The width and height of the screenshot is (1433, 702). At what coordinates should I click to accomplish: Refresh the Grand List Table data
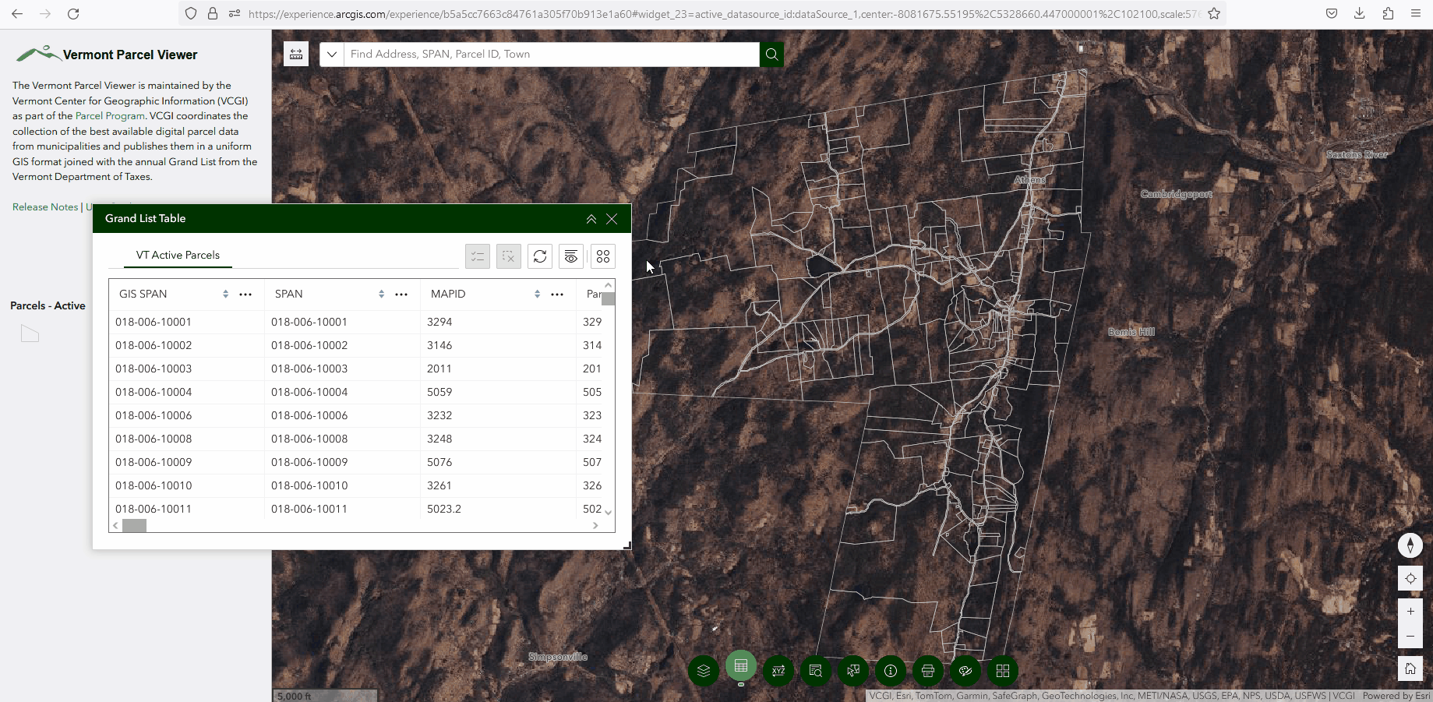tap(539, 256)
